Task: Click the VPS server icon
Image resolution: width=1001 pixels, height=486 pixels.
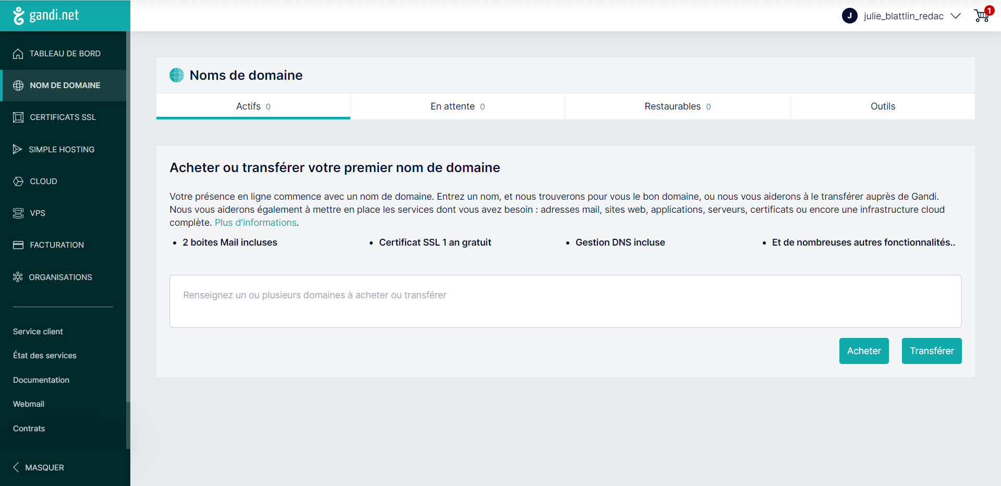Action: click(18, 213)
